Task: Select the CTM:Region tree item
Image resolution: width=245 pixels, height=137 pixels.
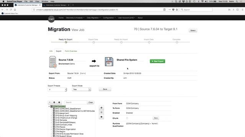Action: [x=60, y=132]
